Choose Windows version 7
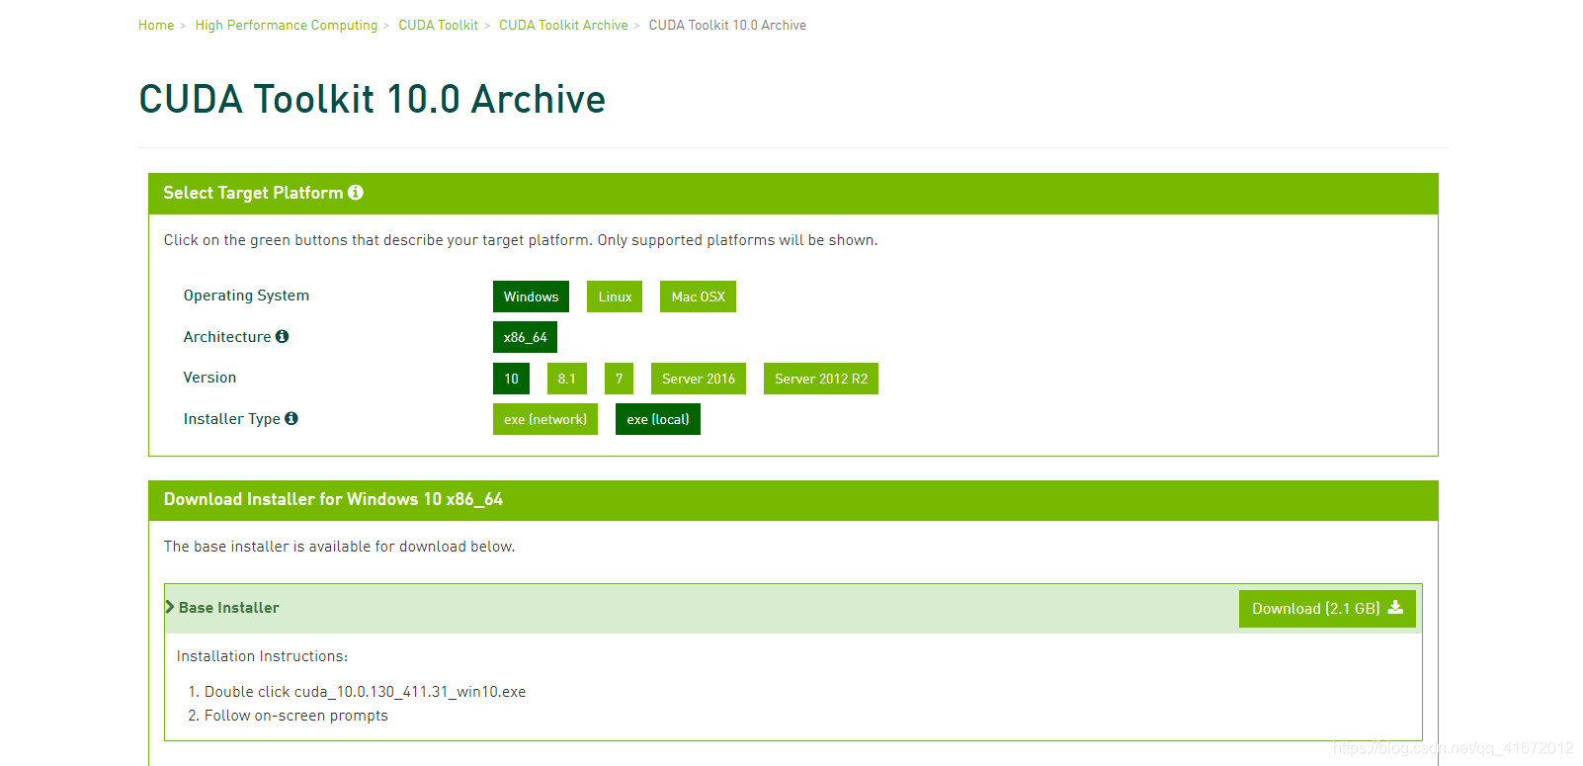 click(619, 379)
